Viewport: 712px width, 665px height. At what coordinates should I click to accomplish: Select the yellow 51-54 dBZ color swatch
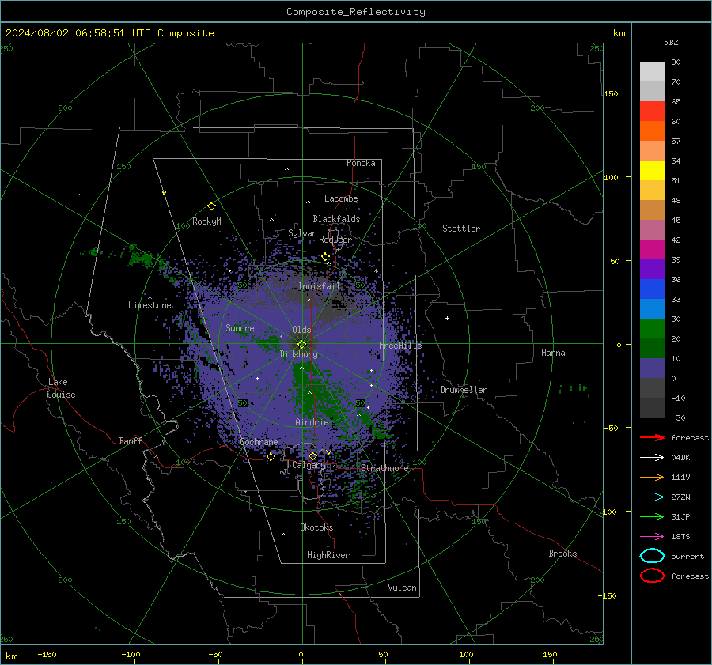tap(652, 171)
